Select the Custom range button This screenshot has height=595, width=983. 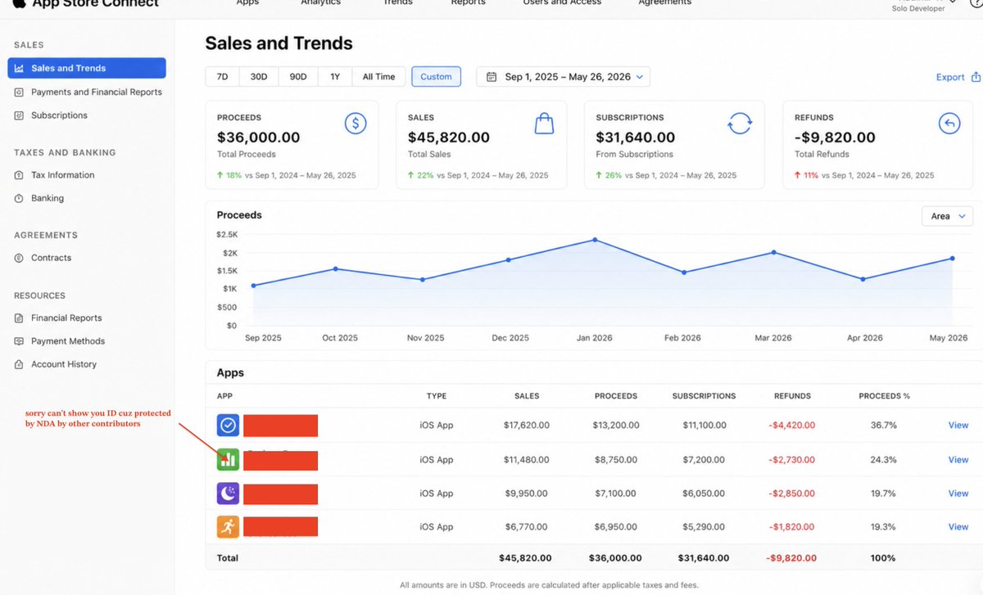pos(436,77)
